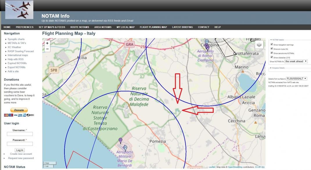
Task: Open the Create new account link
Action: pyautogui.click(x=21, y=154)
